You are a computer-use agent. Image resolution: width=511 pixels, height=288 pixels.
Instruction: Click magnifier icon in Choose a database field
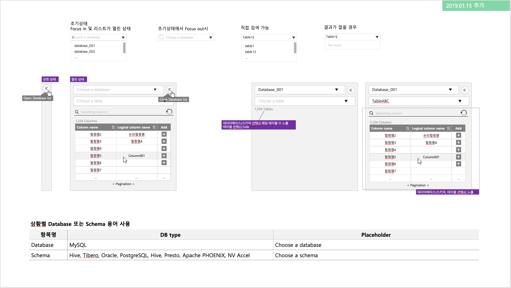click(161, 37)
